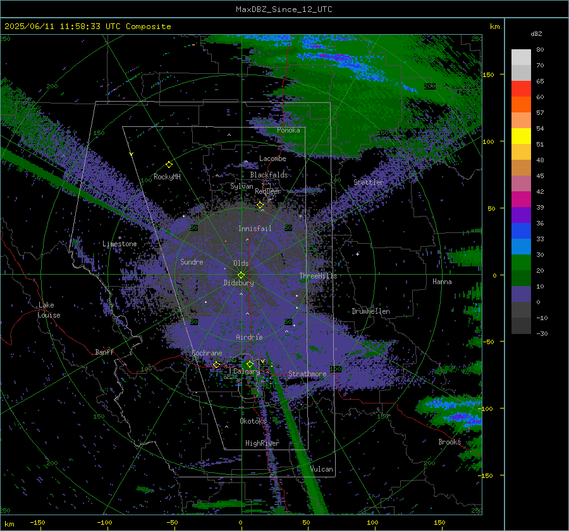Image resolution: width=569 pixels, height=531 pixels.
Task: Click the yellow marker below Cochrane
Action: point(216,364)
